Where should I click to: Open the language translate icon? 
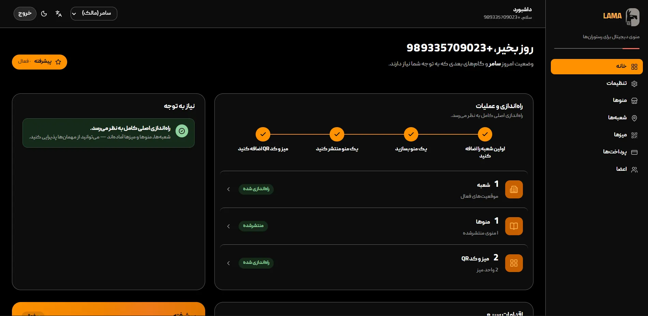tap(59, 14)
